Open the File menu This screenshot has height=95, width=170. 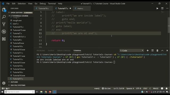pyautogui.click(x=8, y=3)
